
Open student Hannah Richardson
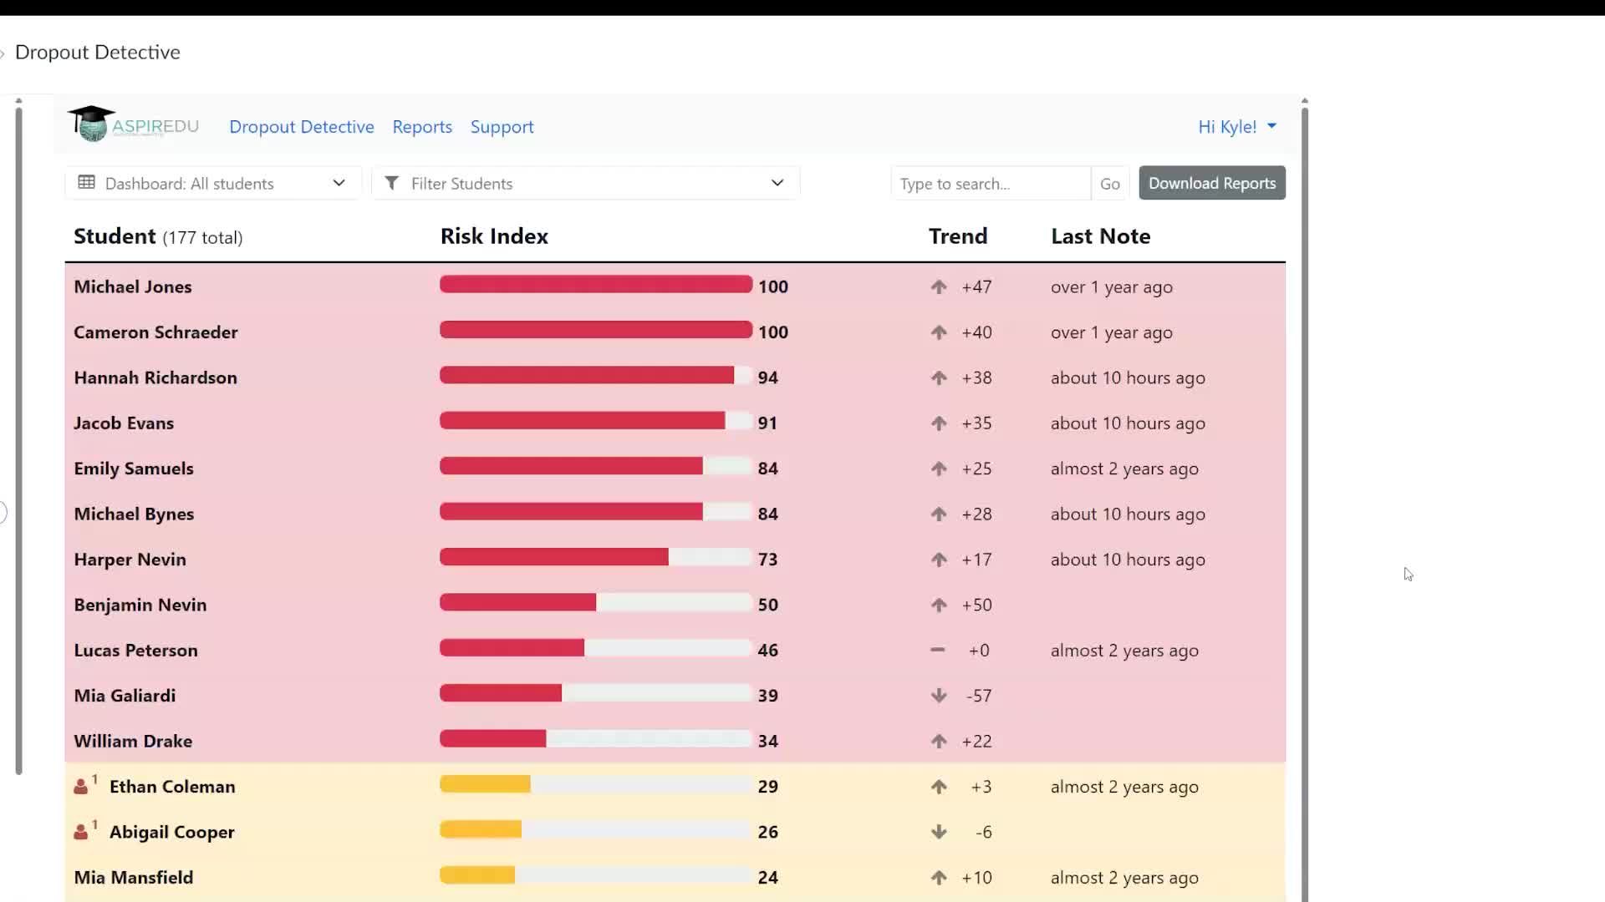point(155,378)
